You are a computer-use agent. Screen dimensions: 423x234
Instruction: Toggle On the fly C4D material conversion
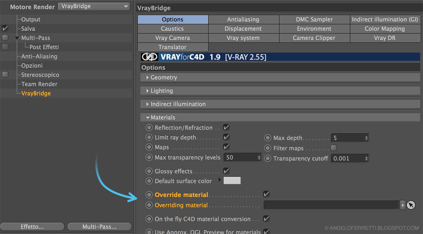point(266,219)
